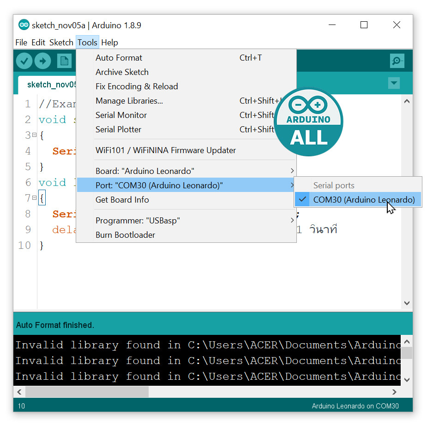
Task: Click line 5 closing brace in editor
Action: click(x=42, y=167)
